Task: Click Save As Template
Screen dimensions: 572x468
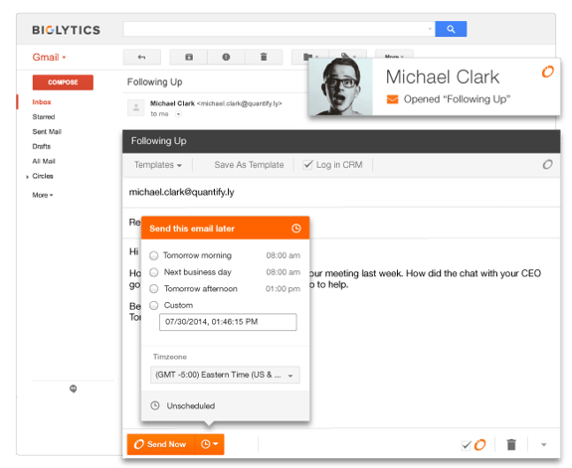Action: click(x=249, y=165)
